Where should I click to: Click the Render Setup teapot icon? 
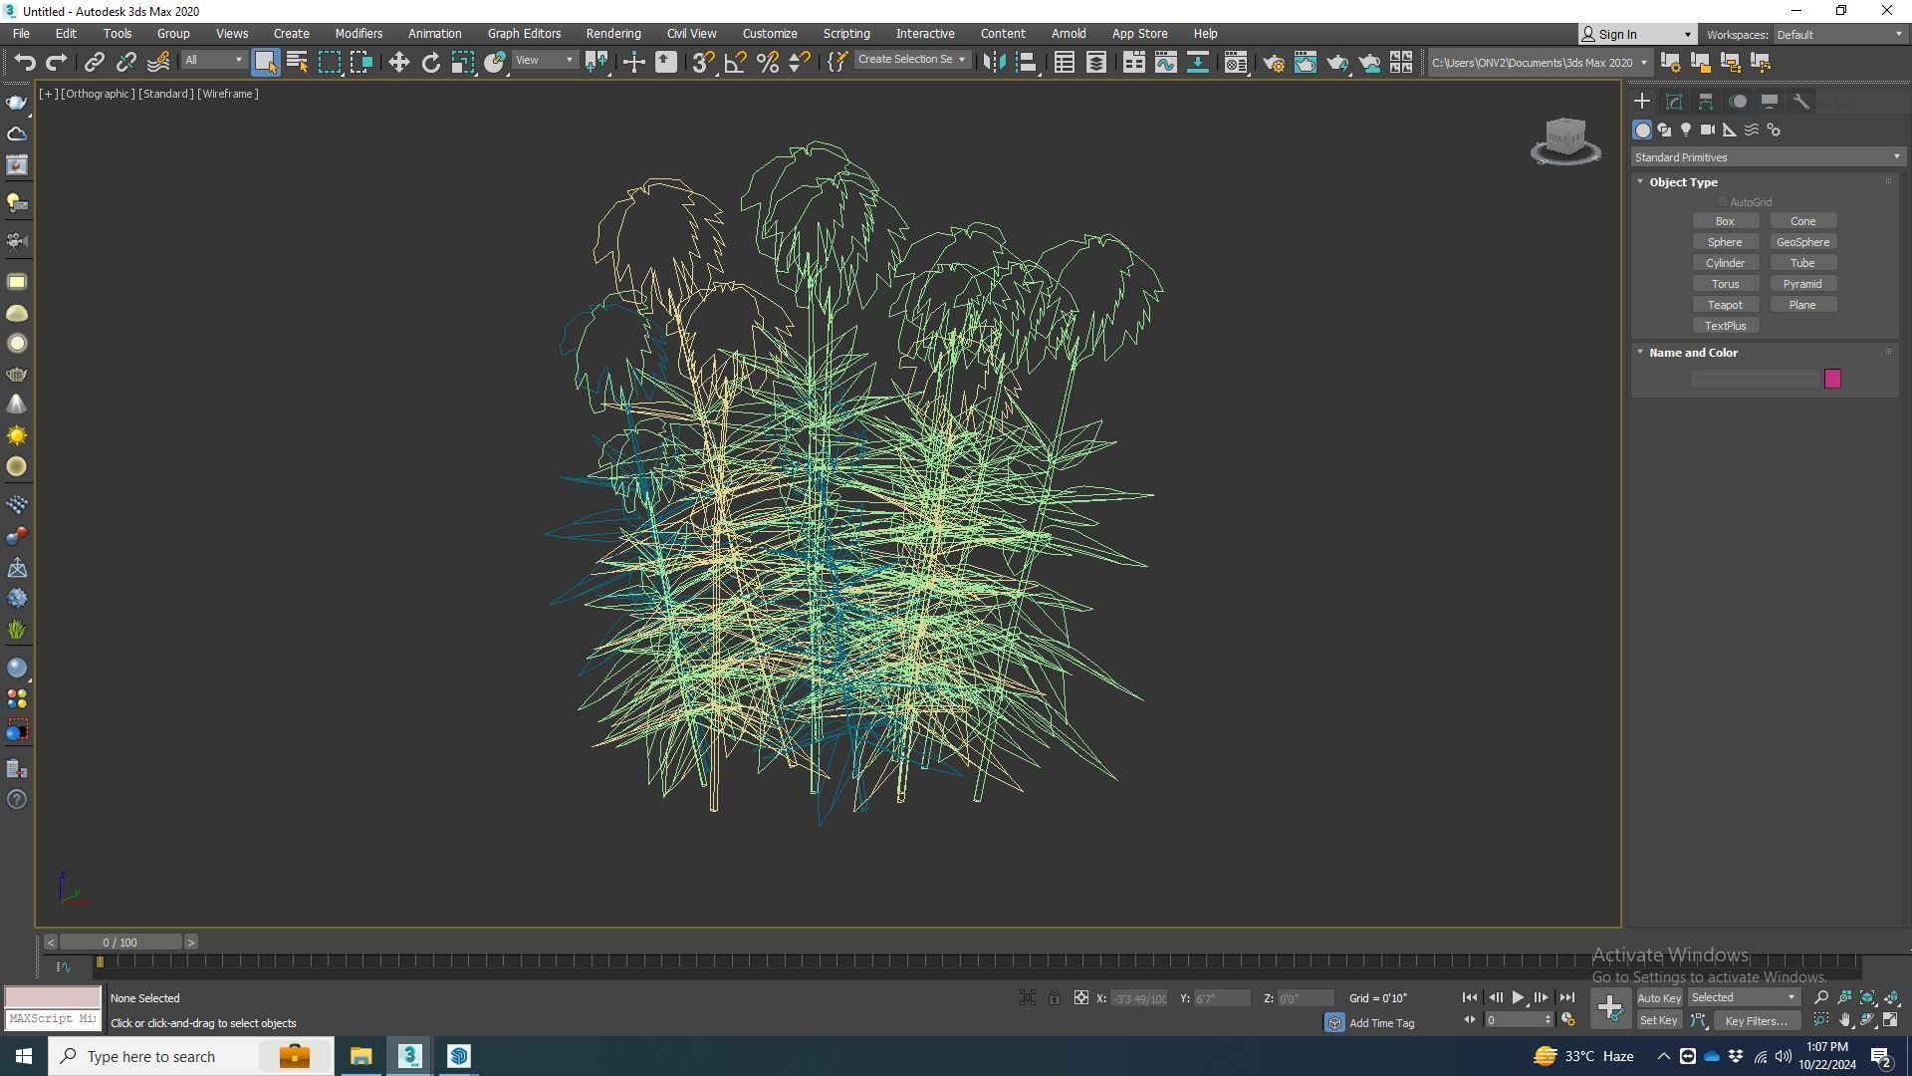pyautogui.click(x=1274, y=63)
